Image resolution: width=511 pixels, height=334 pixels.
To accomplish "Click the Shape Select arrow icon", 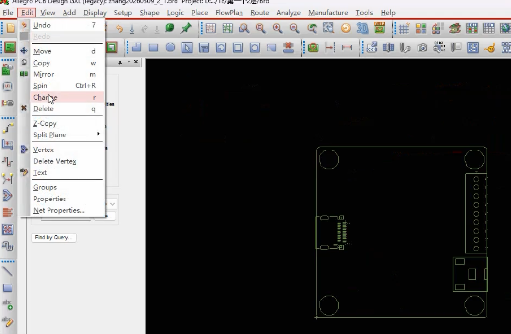I will tap(187, 48).
